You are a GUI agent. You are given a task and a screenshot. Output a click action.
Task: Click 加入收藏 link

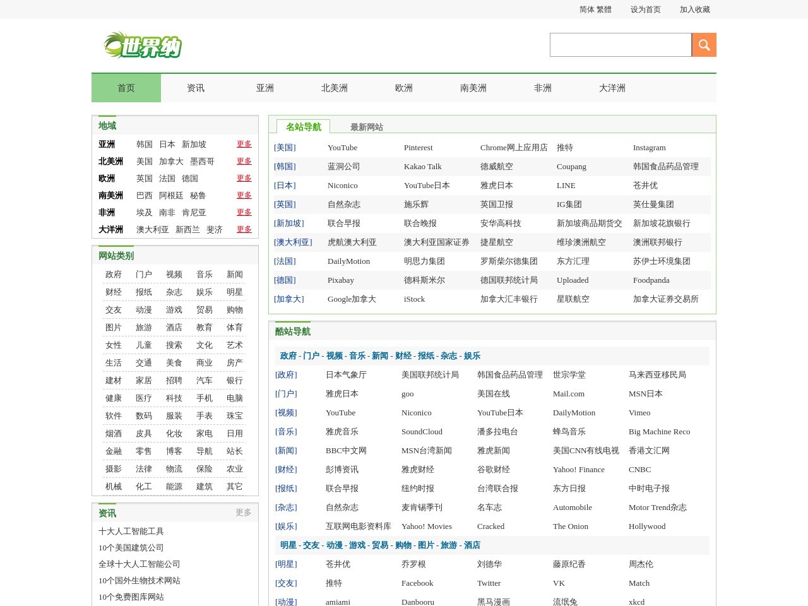[x=694, y=9]
